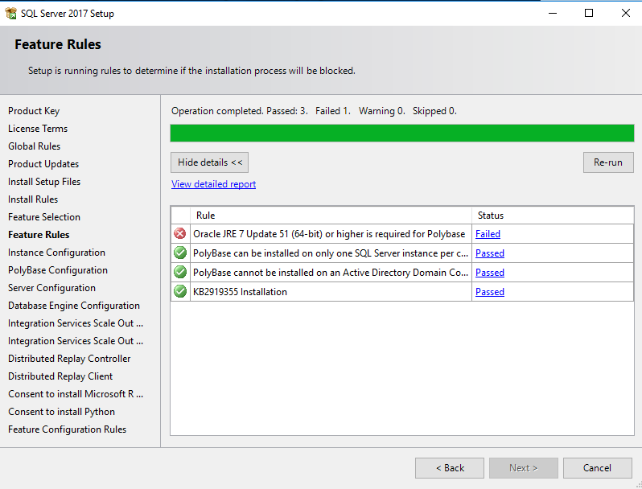The image size is (642, 489).
Task: Click the greyed Next button
Action: tap(523, 468)
